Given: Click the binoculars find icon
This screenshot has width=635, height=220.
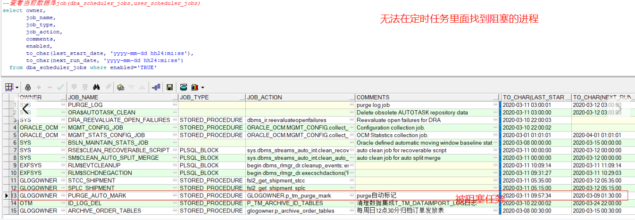Looking at the screenshot, I should (97, 87).
